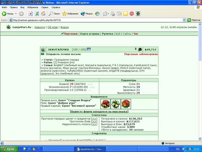This screenshot has height=152, width=202.
Task: Click page scrollbar down arrow
Action: coord(200,139)
